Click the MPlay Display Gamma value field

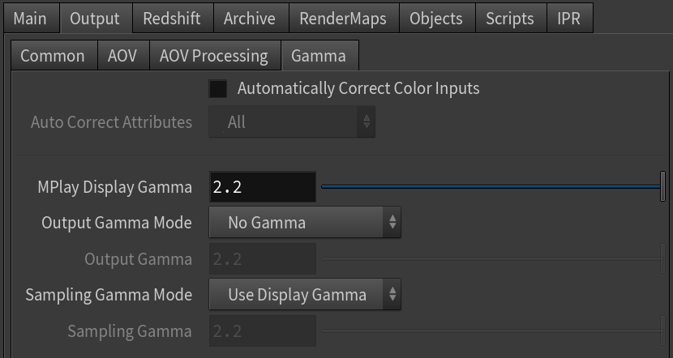263,187
